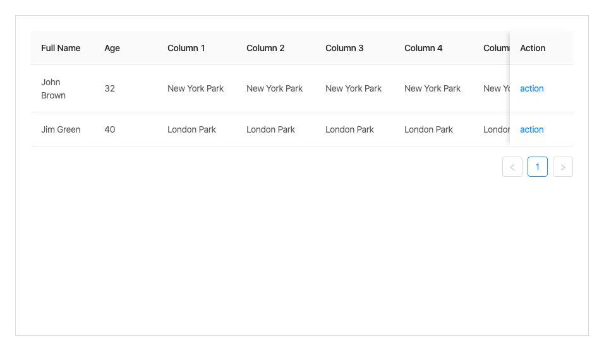The image size is (604, 351).
Task: Select page 1 in pagination
Action: point(538,167)
